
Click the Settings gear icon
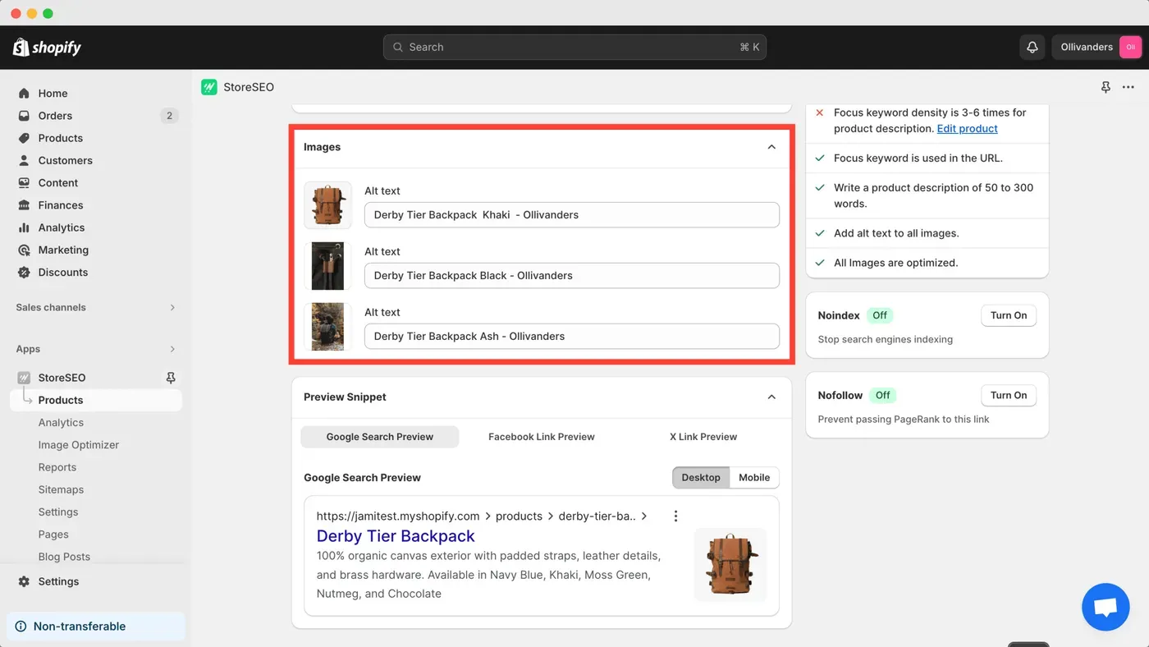click(x=24, y=581)
